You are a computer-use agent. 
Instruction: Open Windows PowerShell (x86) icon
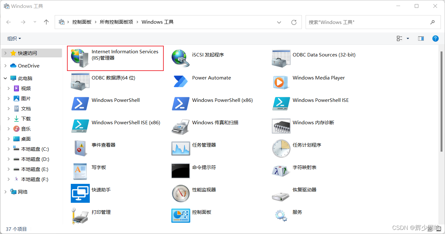pyautogui.click(x=181, y=103)
